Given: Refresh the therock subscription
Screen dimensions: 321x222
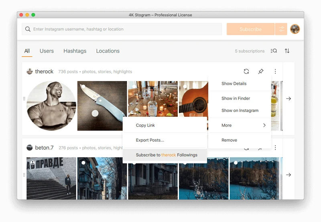Looking at the screenshot, I should point(246,71).
